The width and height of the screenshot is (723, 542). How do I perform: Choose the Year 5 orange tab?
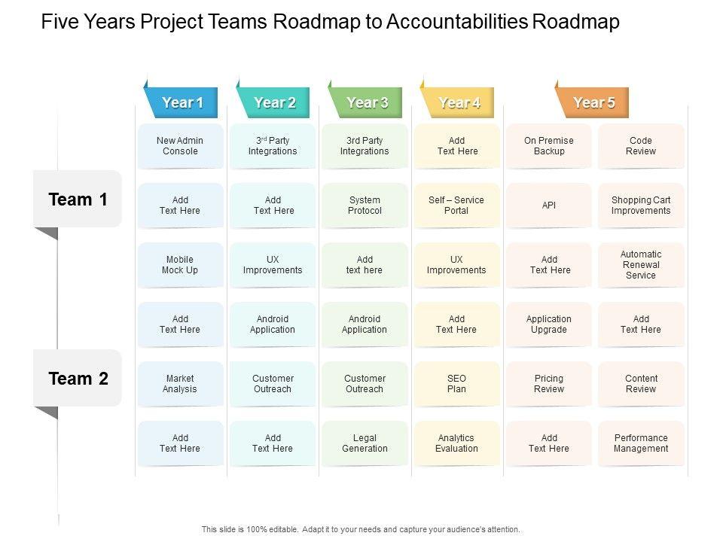coord(593,103)
